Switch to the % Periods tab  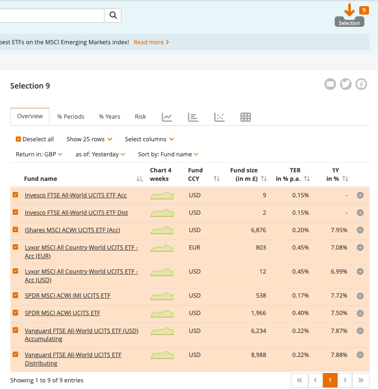click(71, 117)
